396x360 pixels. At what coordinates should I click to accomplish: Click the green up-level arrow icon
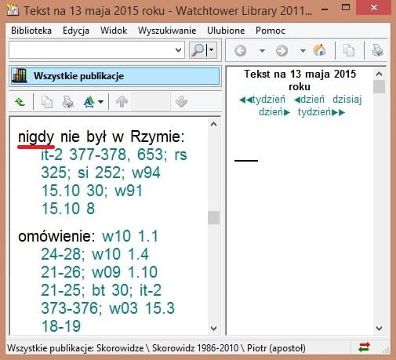(x=20, y=102)
